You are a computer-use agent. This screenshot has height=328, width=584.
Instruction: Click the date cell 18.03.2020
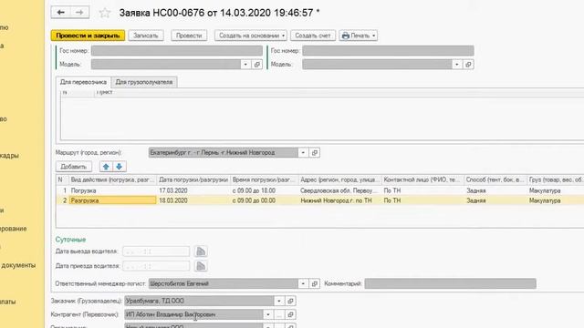point(193,200)
